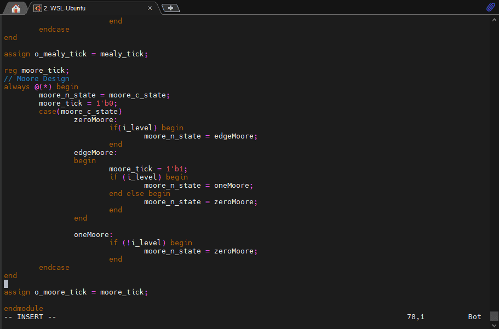Click the "always @(*) begin" line

click(41, 87)
